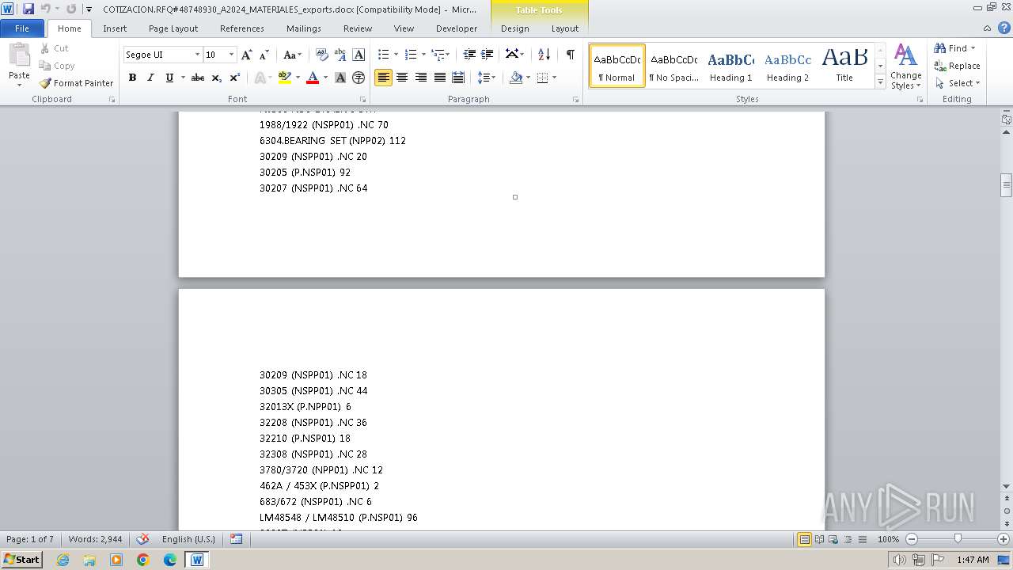Viewport: 1013px width, 570px height.
Task: Open the Font size dropdown
Action: point(231,55)
